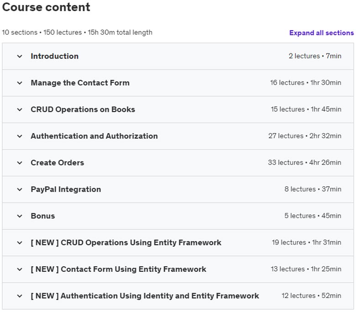Select [ NEW ] CRUD Operations Using Entity Framework title

pos(126,243)
